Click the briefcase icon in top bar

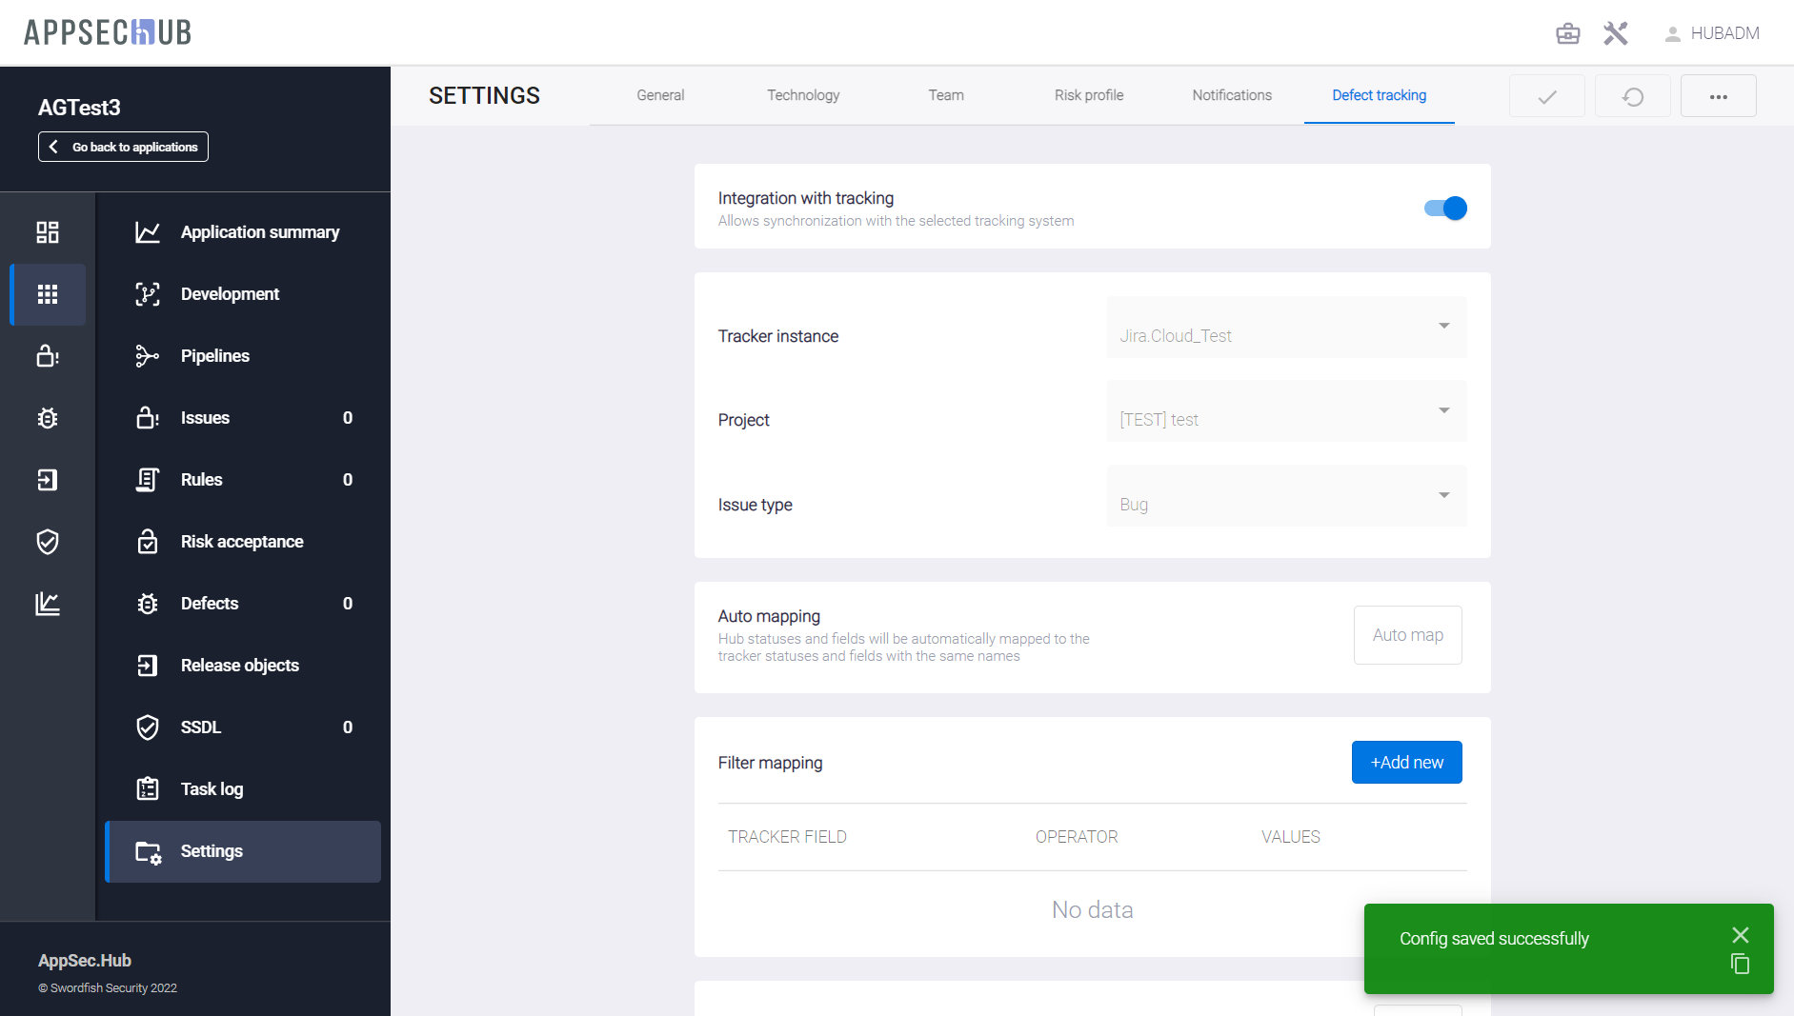(x=1567, y=34)
